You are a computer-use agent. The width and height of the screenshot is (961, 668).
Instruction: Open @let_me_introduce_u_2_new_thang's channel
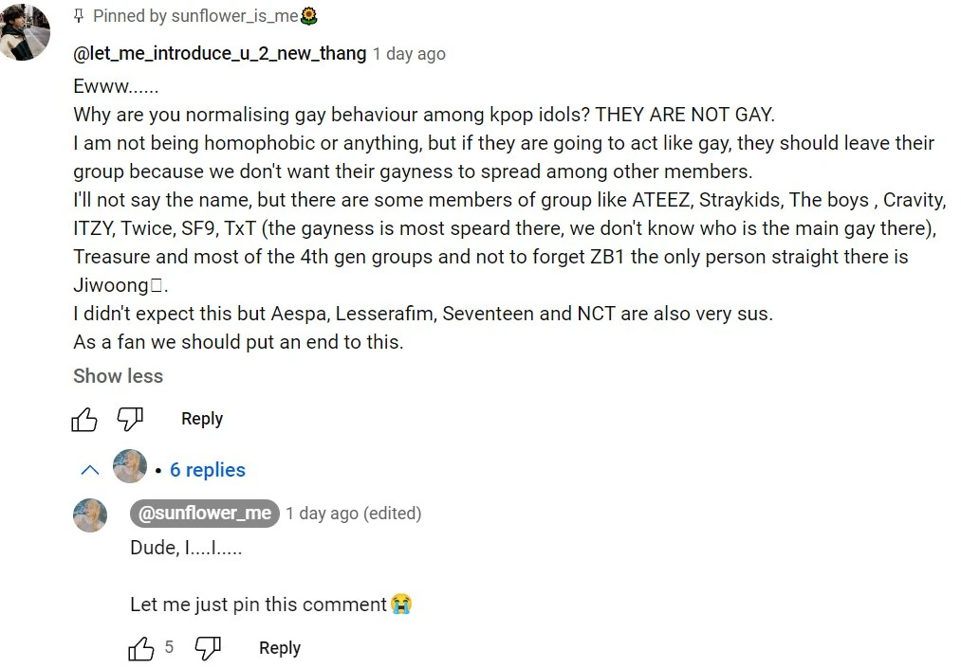[219, 53]
